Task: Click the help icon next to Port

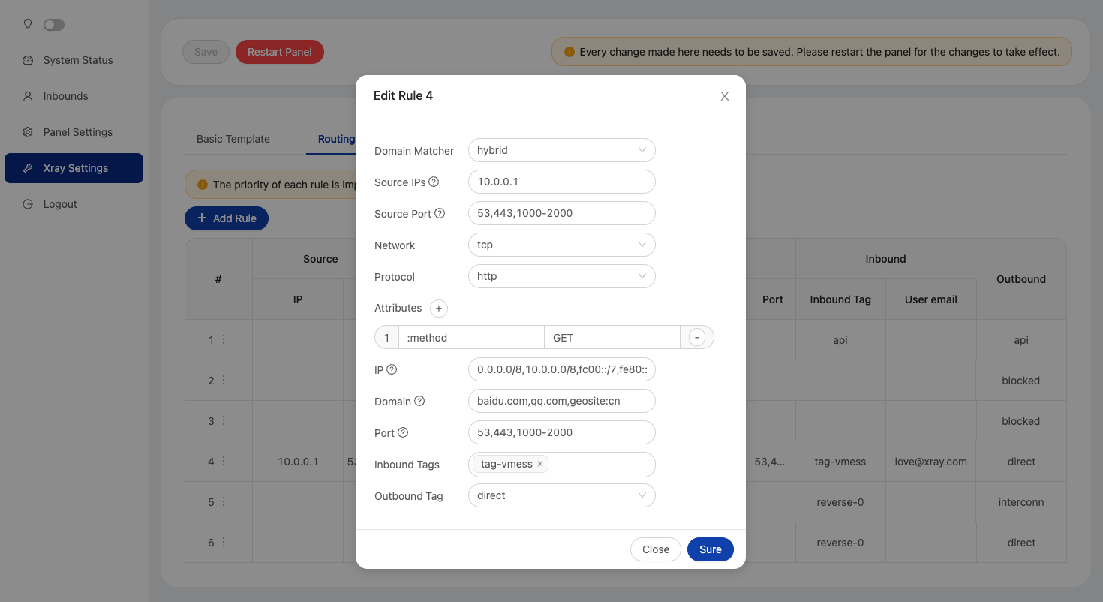Action: [403, 433]
